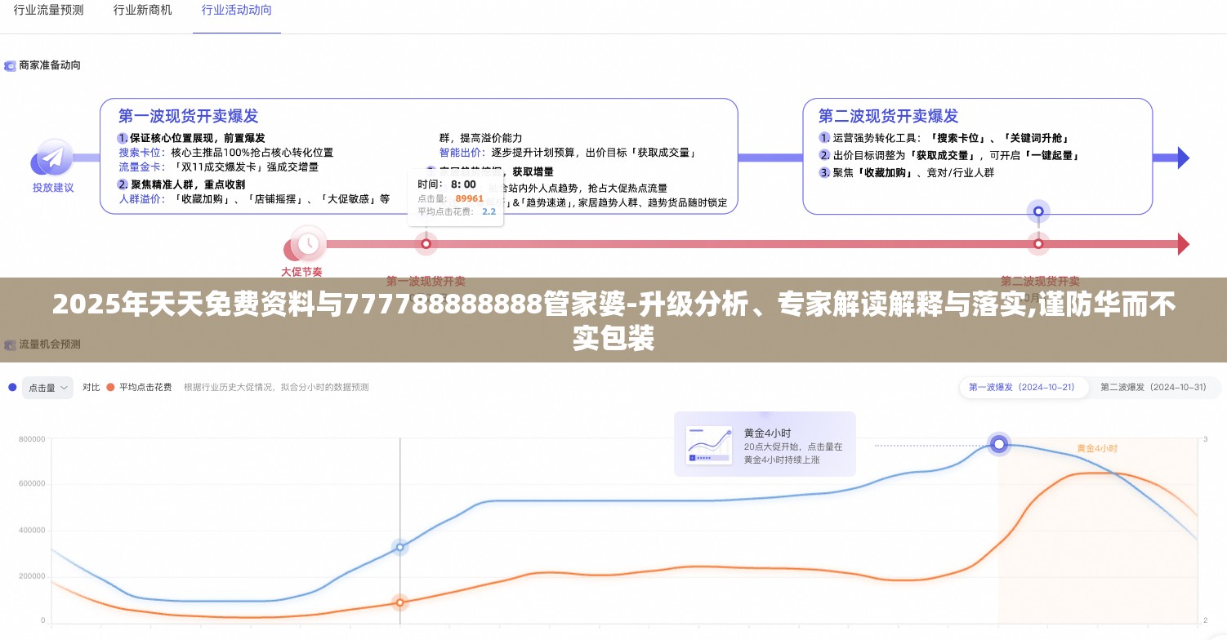Click the 第二波现货开卖爆发 heading

888,116
